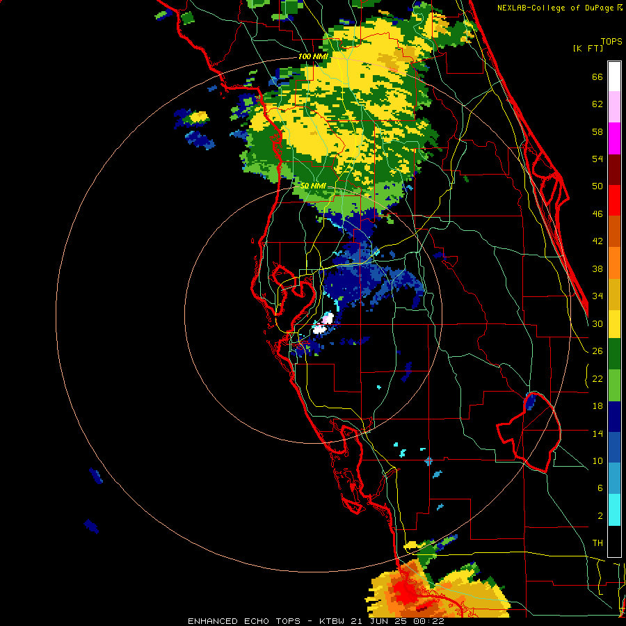Viewport: 626px width, 626px height.
Task: Click the 100 NMI range ring label
Action: [x=312, y=56]
